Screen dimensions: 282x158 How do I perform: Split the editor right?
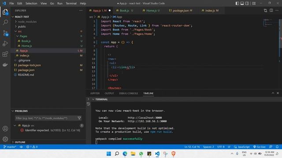pos(271,11)
